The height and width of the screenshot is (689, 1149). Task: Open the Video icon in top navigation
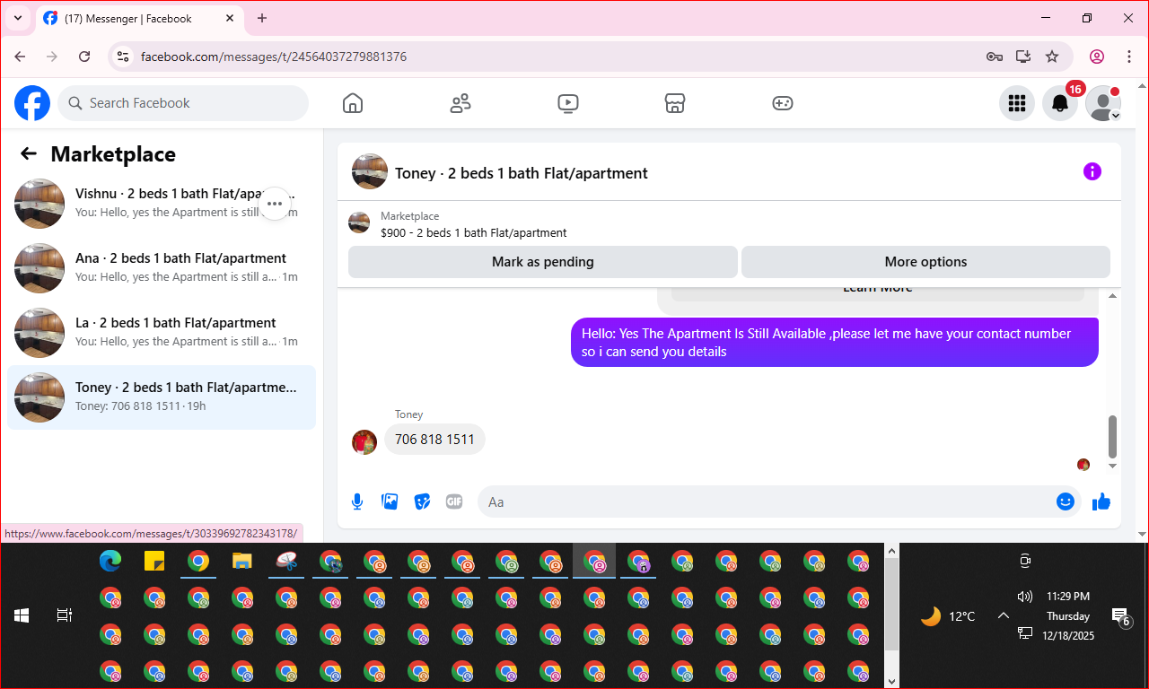click(567, 103)
